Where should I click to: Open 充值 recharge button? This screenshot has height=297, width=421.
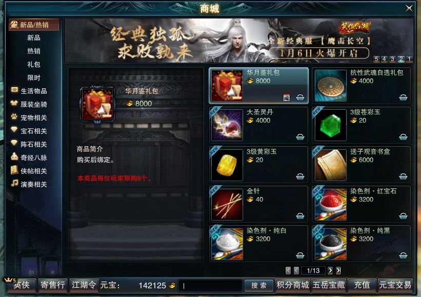point(362,285)
